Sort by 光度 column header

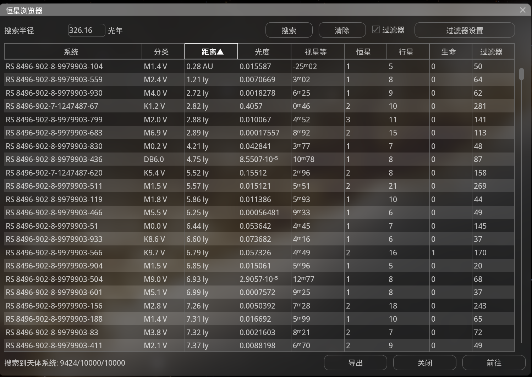(264, 52)
